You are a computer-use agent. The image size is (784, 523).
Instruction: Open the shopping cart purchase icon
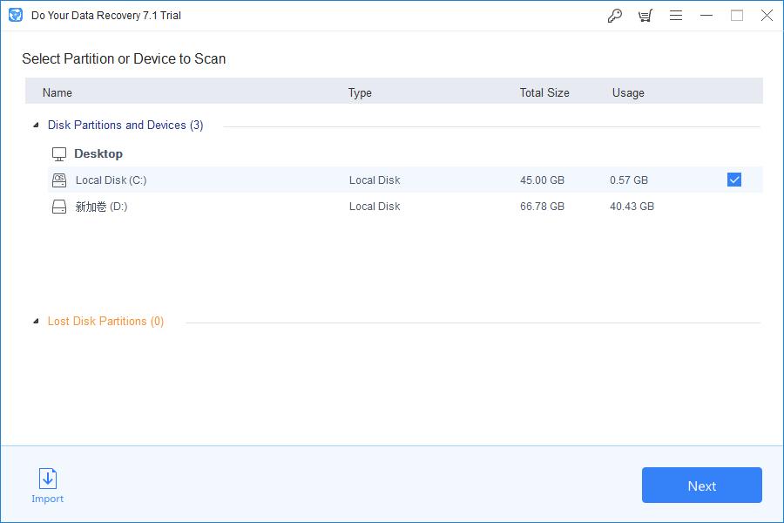coord(645,16)
